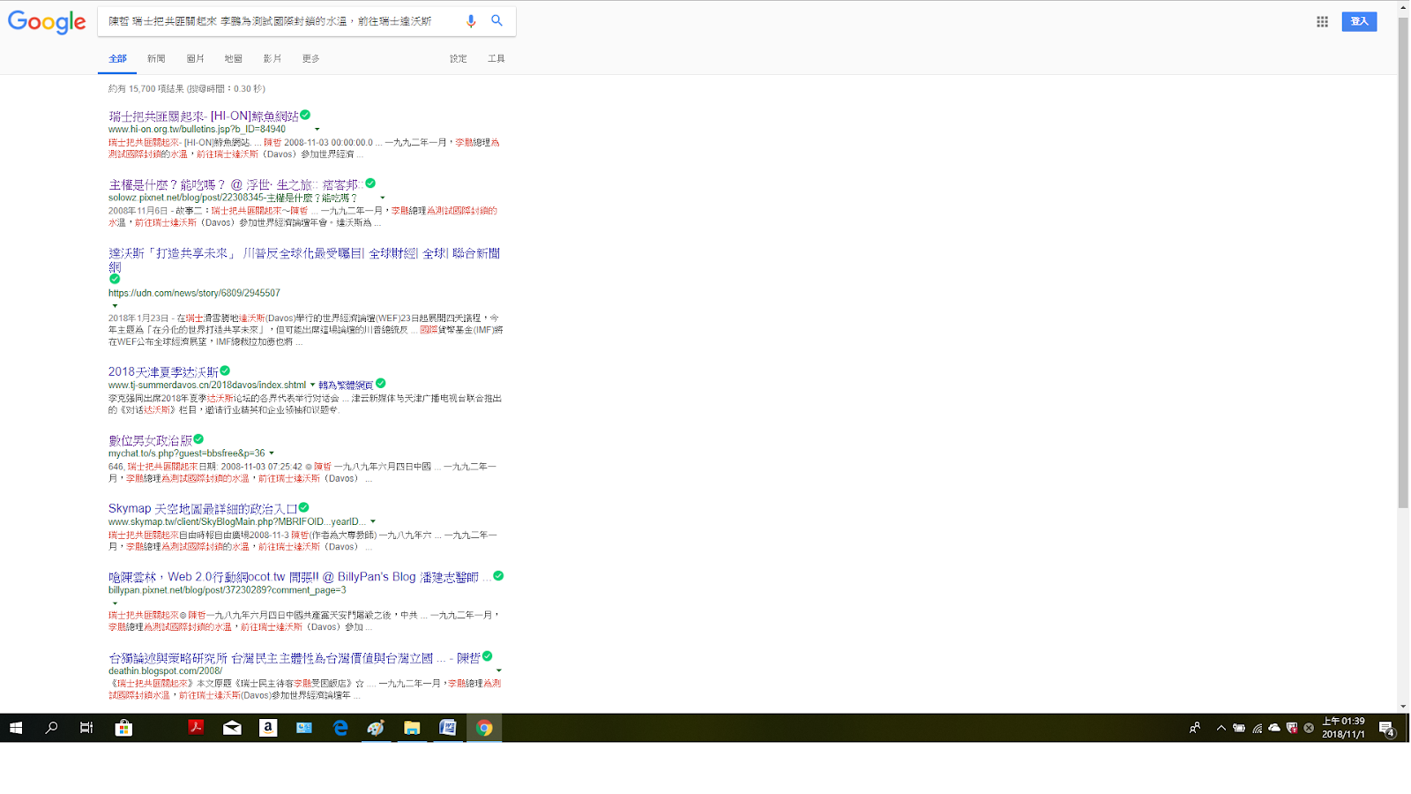The width and height of the screenshot is (1411, 794).
Task: Open Amazon app from taskbar
Action: coord(268,728)
